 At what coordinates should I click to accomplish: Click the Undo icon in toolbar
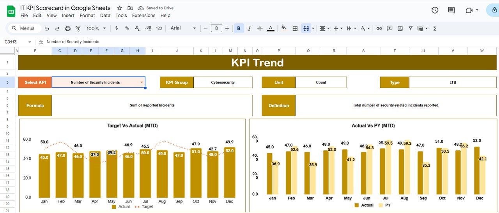[47, 28]
